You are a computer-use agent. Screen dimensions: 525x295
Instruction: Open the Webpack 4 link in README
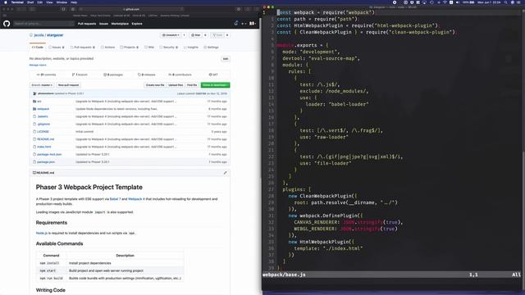tap(136, 199)
